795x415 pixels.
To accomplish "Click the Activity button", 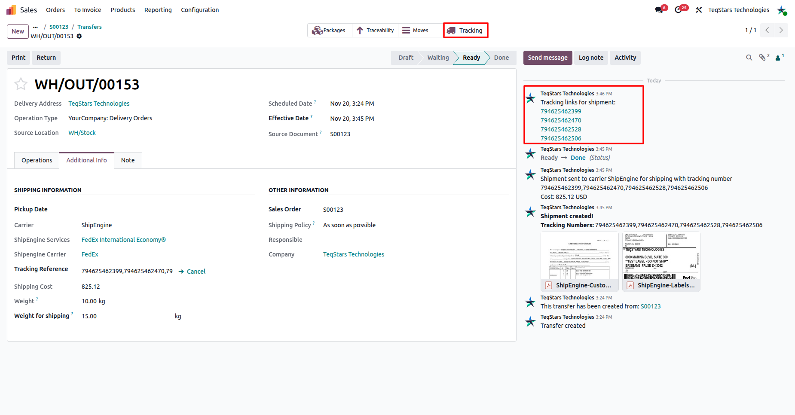I will click(625, 58).
